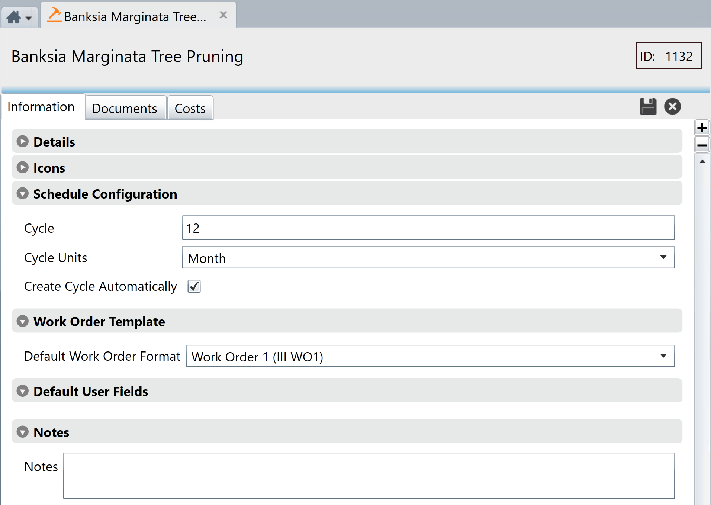Switch to the Information tab

click(43, 107)
